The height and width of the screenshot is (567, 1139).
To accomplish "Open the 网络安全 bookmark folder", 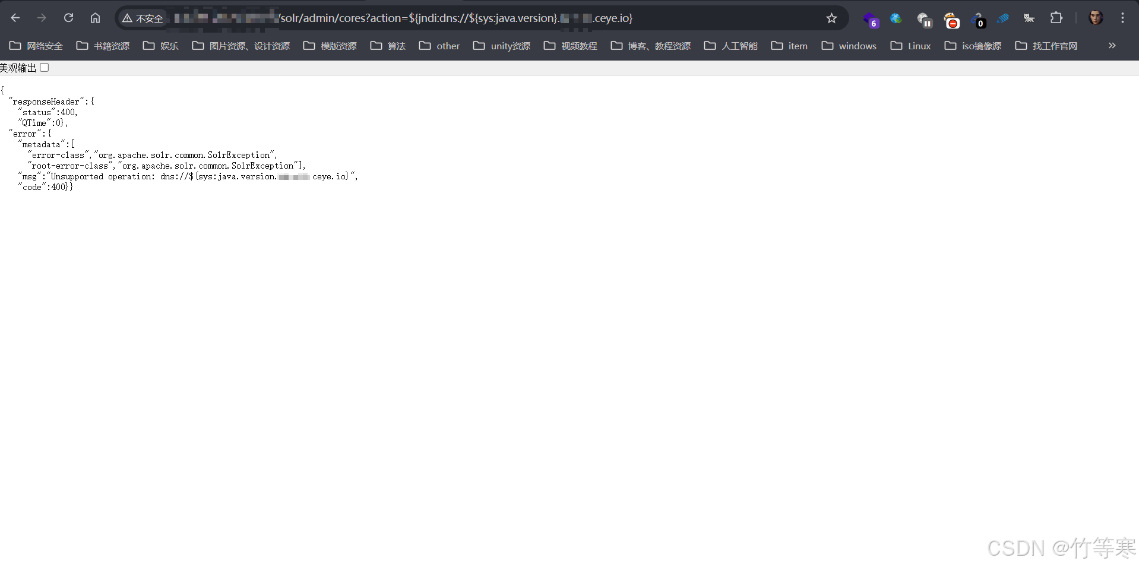I will [x=36, y=46].
